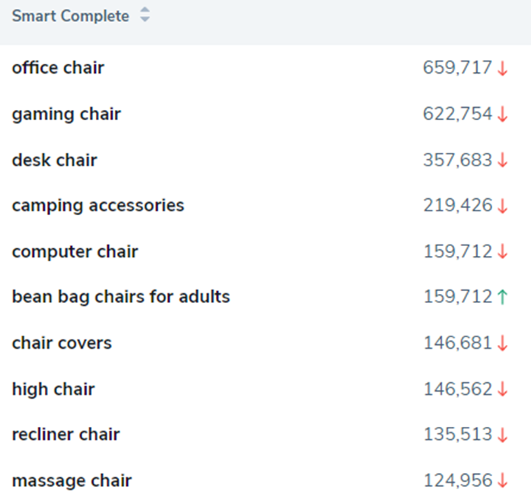Open bean bag chairs for adults

pyautogui.click(x=121, y=297)
